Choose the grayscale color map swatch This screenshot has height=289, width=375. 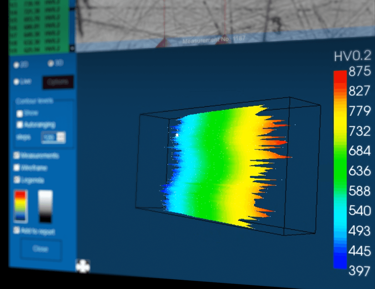(45, 207)
